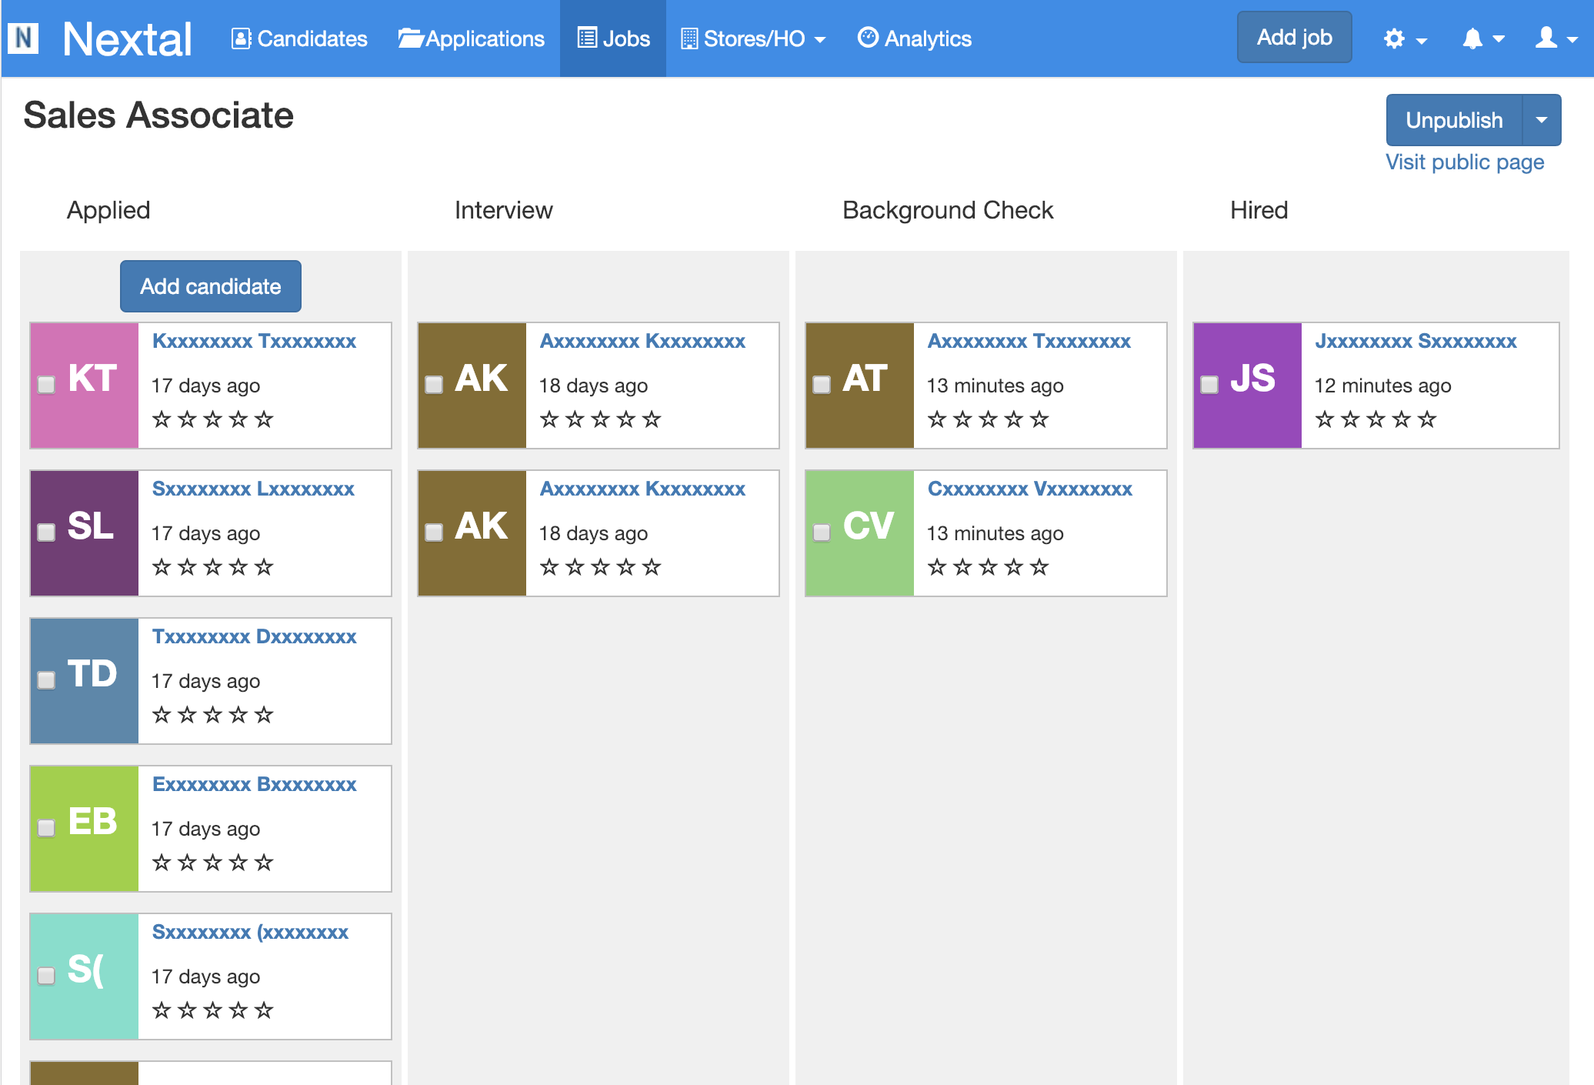Rate Cxxxxxxxxx Vxxxxxxxx five stars

[1039, 567]
